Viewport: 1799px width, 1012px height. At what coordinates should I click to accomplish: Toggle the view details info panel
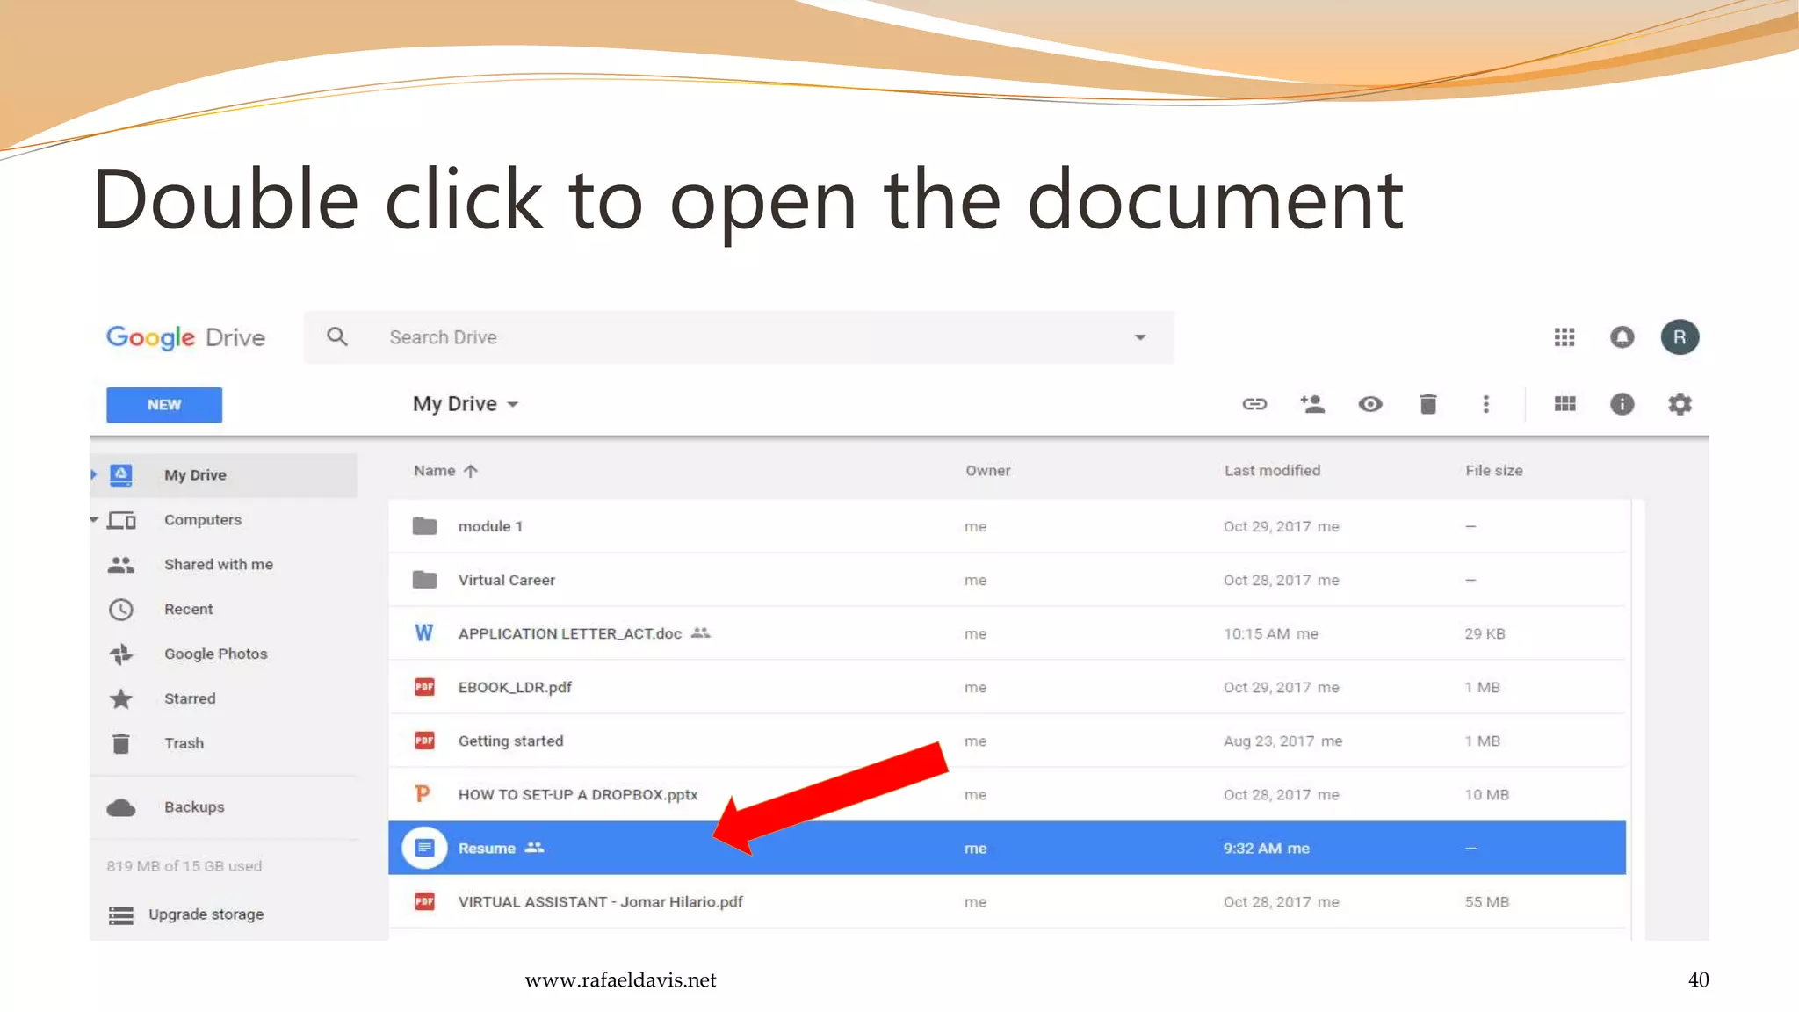click(1622, 404)
